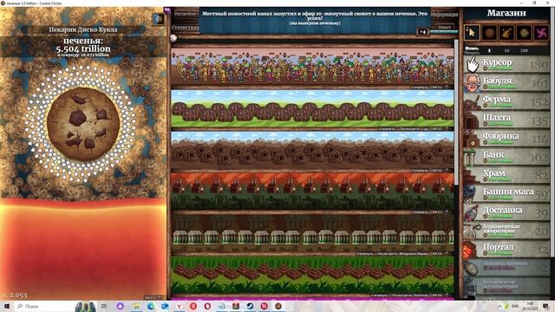555x312 pixels.
Task: Mute the temples row with Скрыть
Action: click(x=381, y=295)
